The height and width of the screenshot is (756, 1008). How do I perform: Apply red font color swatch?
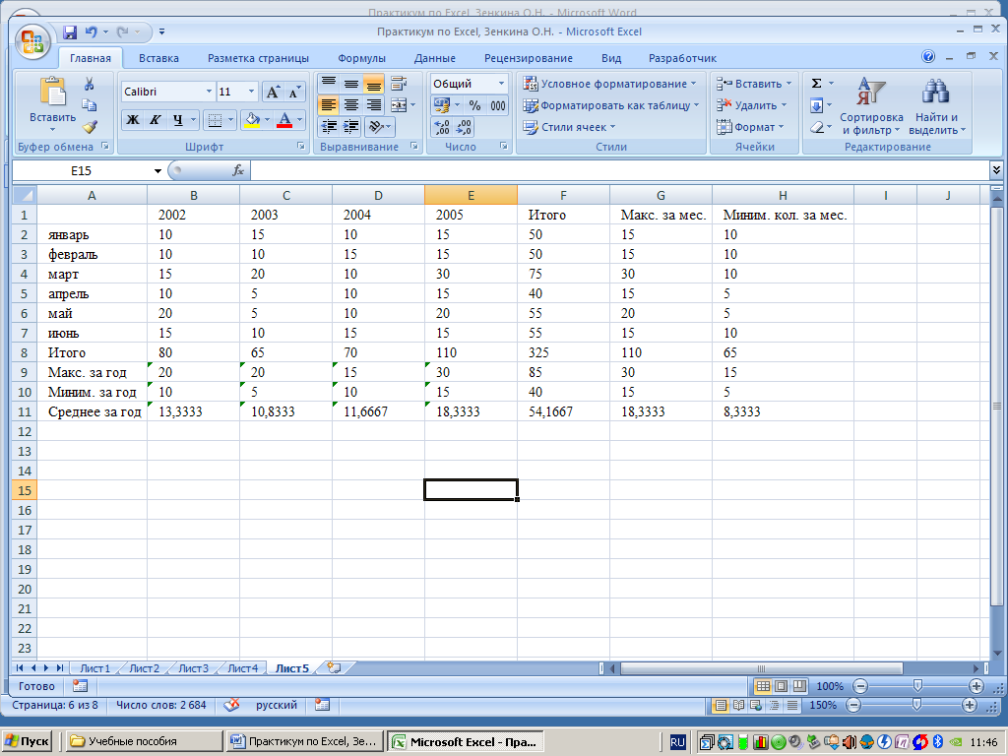[284, 119]
